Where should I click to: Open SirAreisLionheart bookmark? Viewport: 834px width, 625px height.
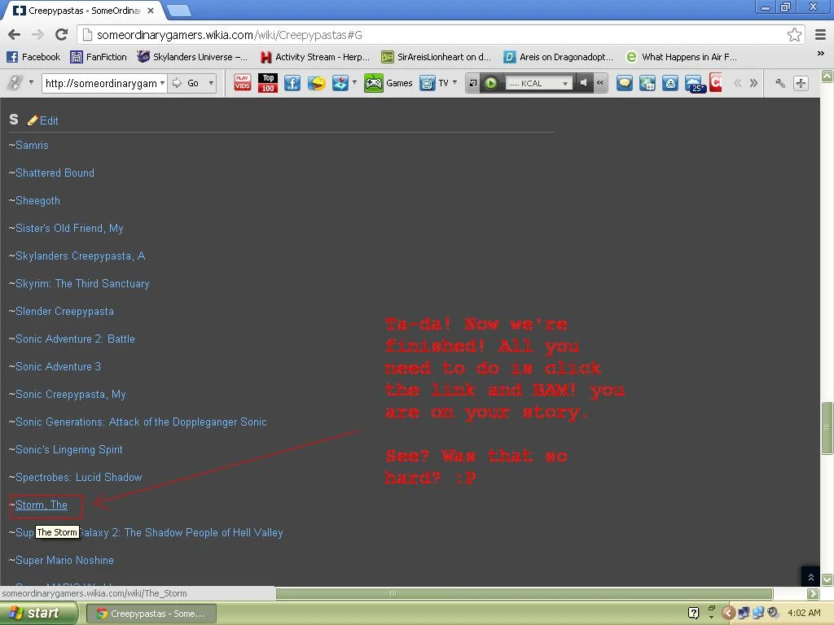(437, 57)
